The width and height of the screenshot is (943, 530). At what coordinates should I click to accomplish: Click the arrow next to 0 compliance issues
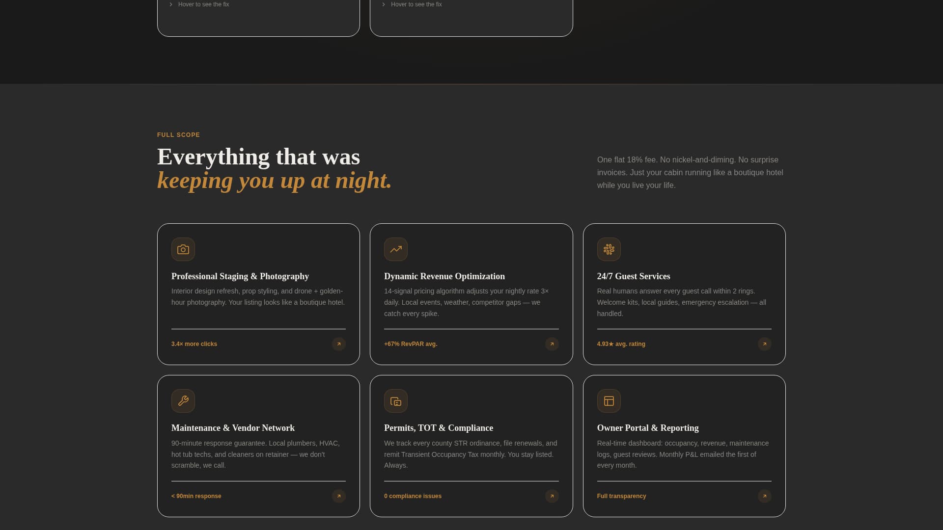552,496
